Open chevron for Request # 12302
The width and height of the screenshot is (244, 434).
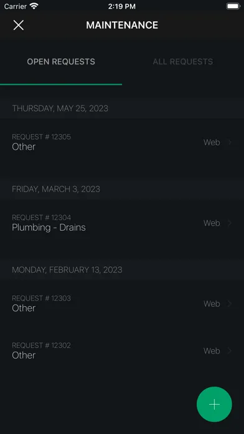[x=229, y=351]
